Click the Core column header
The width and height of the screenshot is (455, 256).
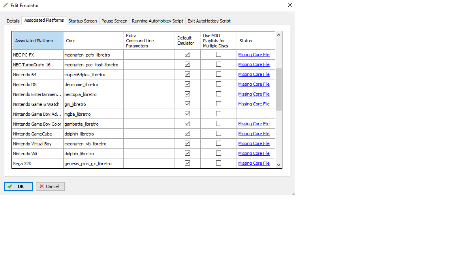tap(94, 41)
